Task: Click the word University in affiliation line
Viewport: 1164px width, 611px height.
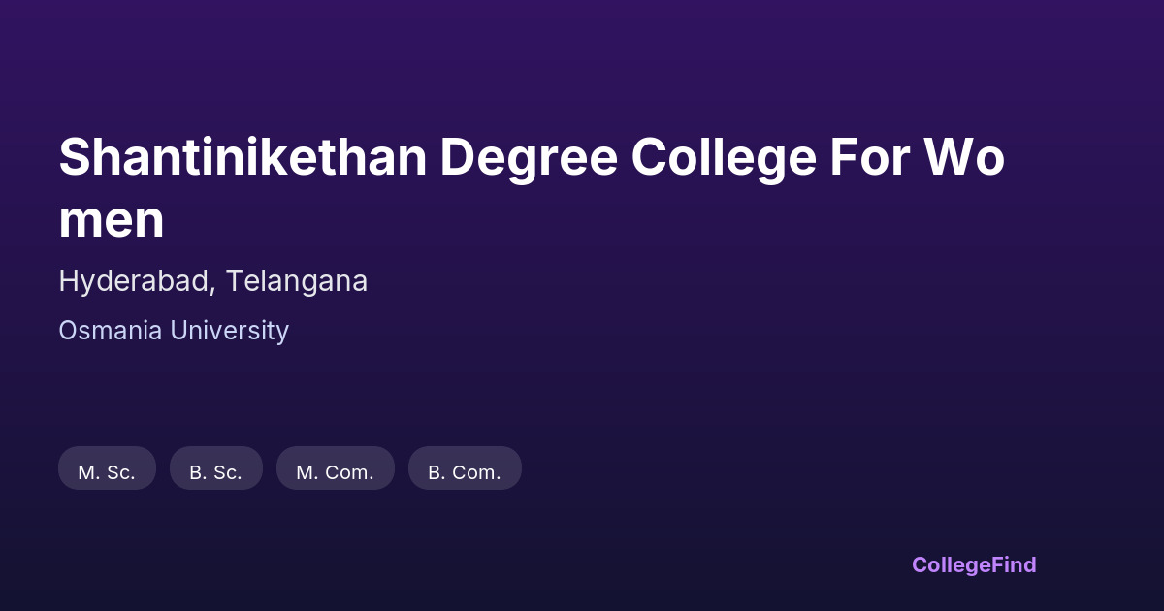Action: point(230,331)
